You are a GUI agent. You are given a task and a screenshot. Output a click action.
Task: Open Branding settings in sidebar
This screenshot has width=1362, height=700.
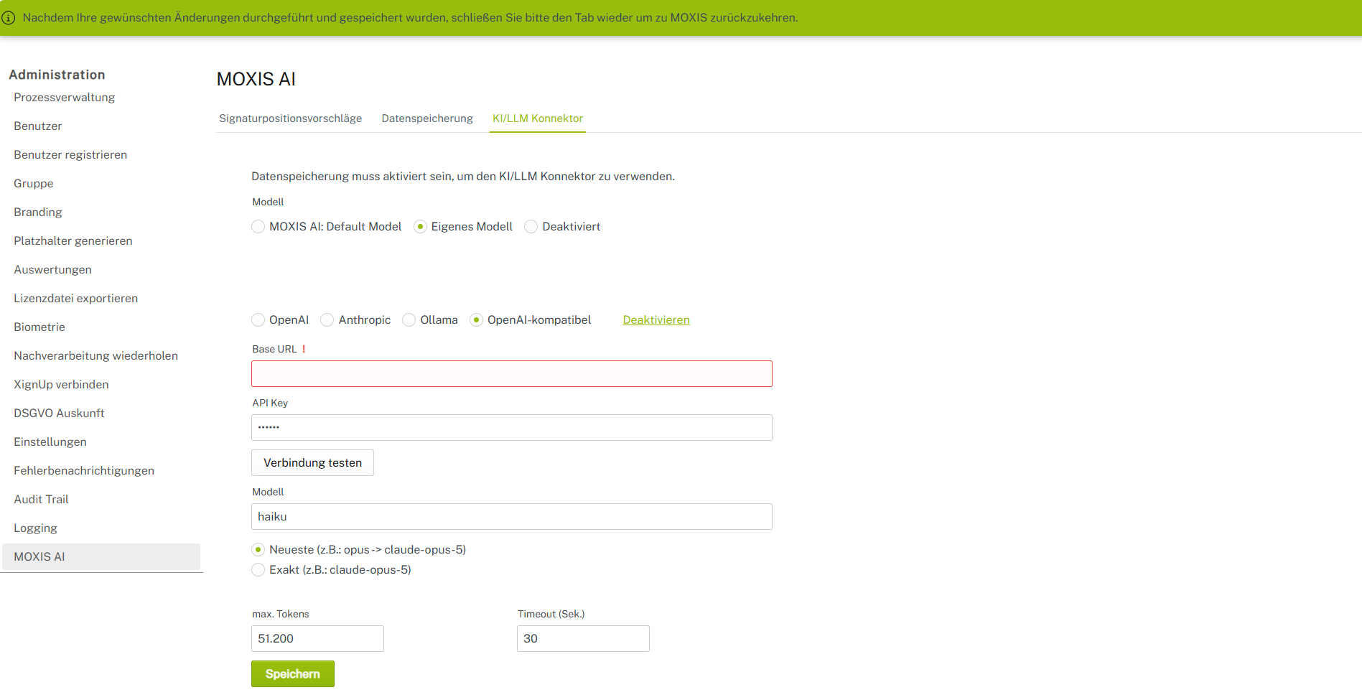[x=38, y=213]
